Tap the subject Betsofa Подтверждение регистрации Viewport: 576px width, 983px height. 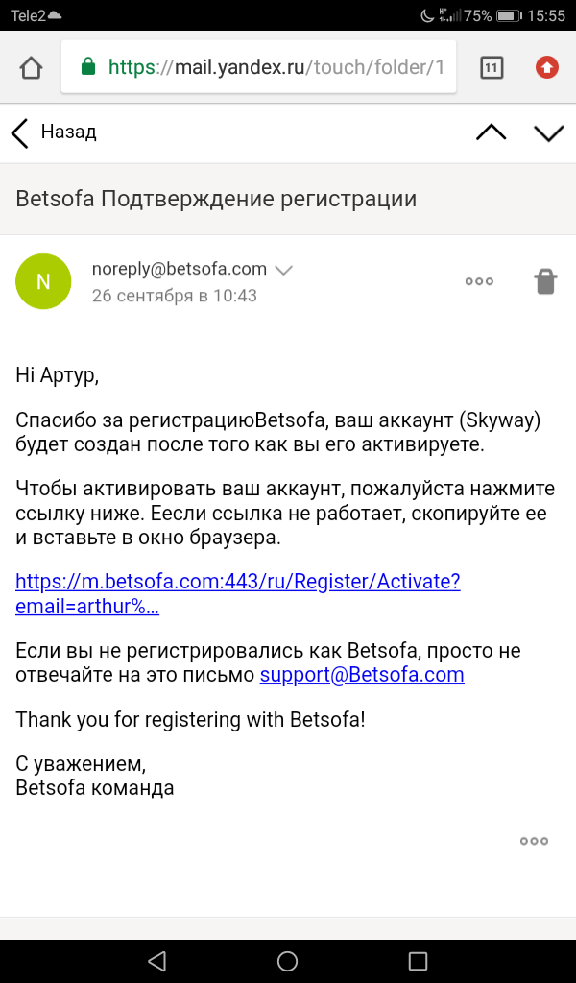(x=216, y=199)
